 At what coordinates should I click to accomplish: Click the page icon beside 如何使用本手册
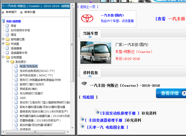7,30
